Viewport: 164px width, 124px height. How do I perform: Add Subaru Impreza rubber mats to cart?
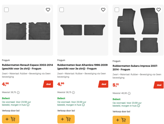coord(121,120)
